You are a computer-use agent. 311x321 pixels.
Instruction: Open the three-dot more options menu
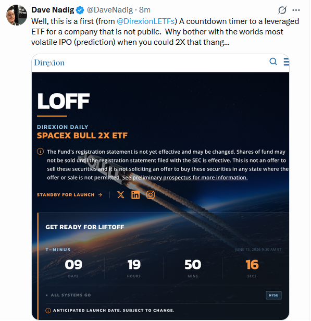(x=296, y=10)
